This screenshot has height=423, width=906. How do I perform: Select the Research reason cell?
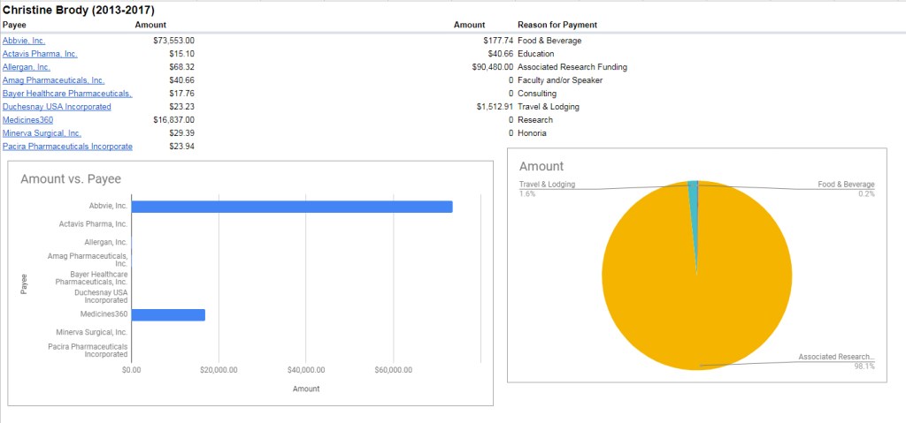pos(535,121)
